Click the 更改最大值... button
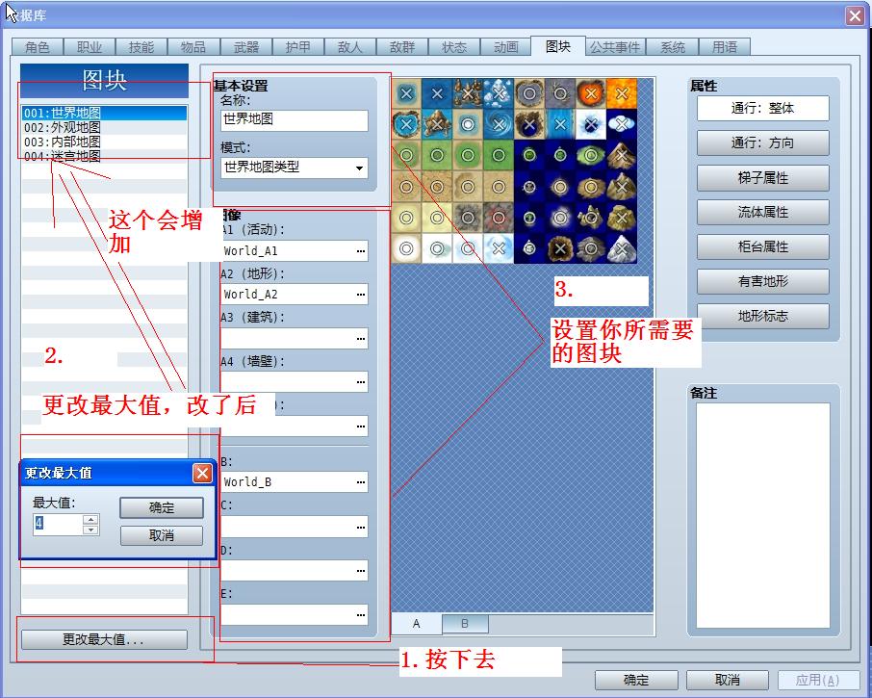 coord(104,639)
